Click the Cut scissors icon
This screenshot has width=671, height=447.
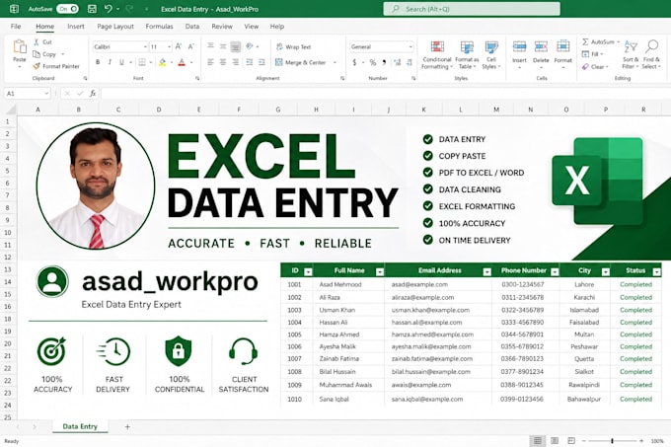click(x=37, y=41)
